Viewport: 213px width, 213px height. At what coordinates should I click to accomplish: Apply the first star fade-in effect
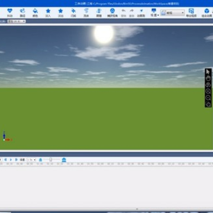click(x=48, y=12)
